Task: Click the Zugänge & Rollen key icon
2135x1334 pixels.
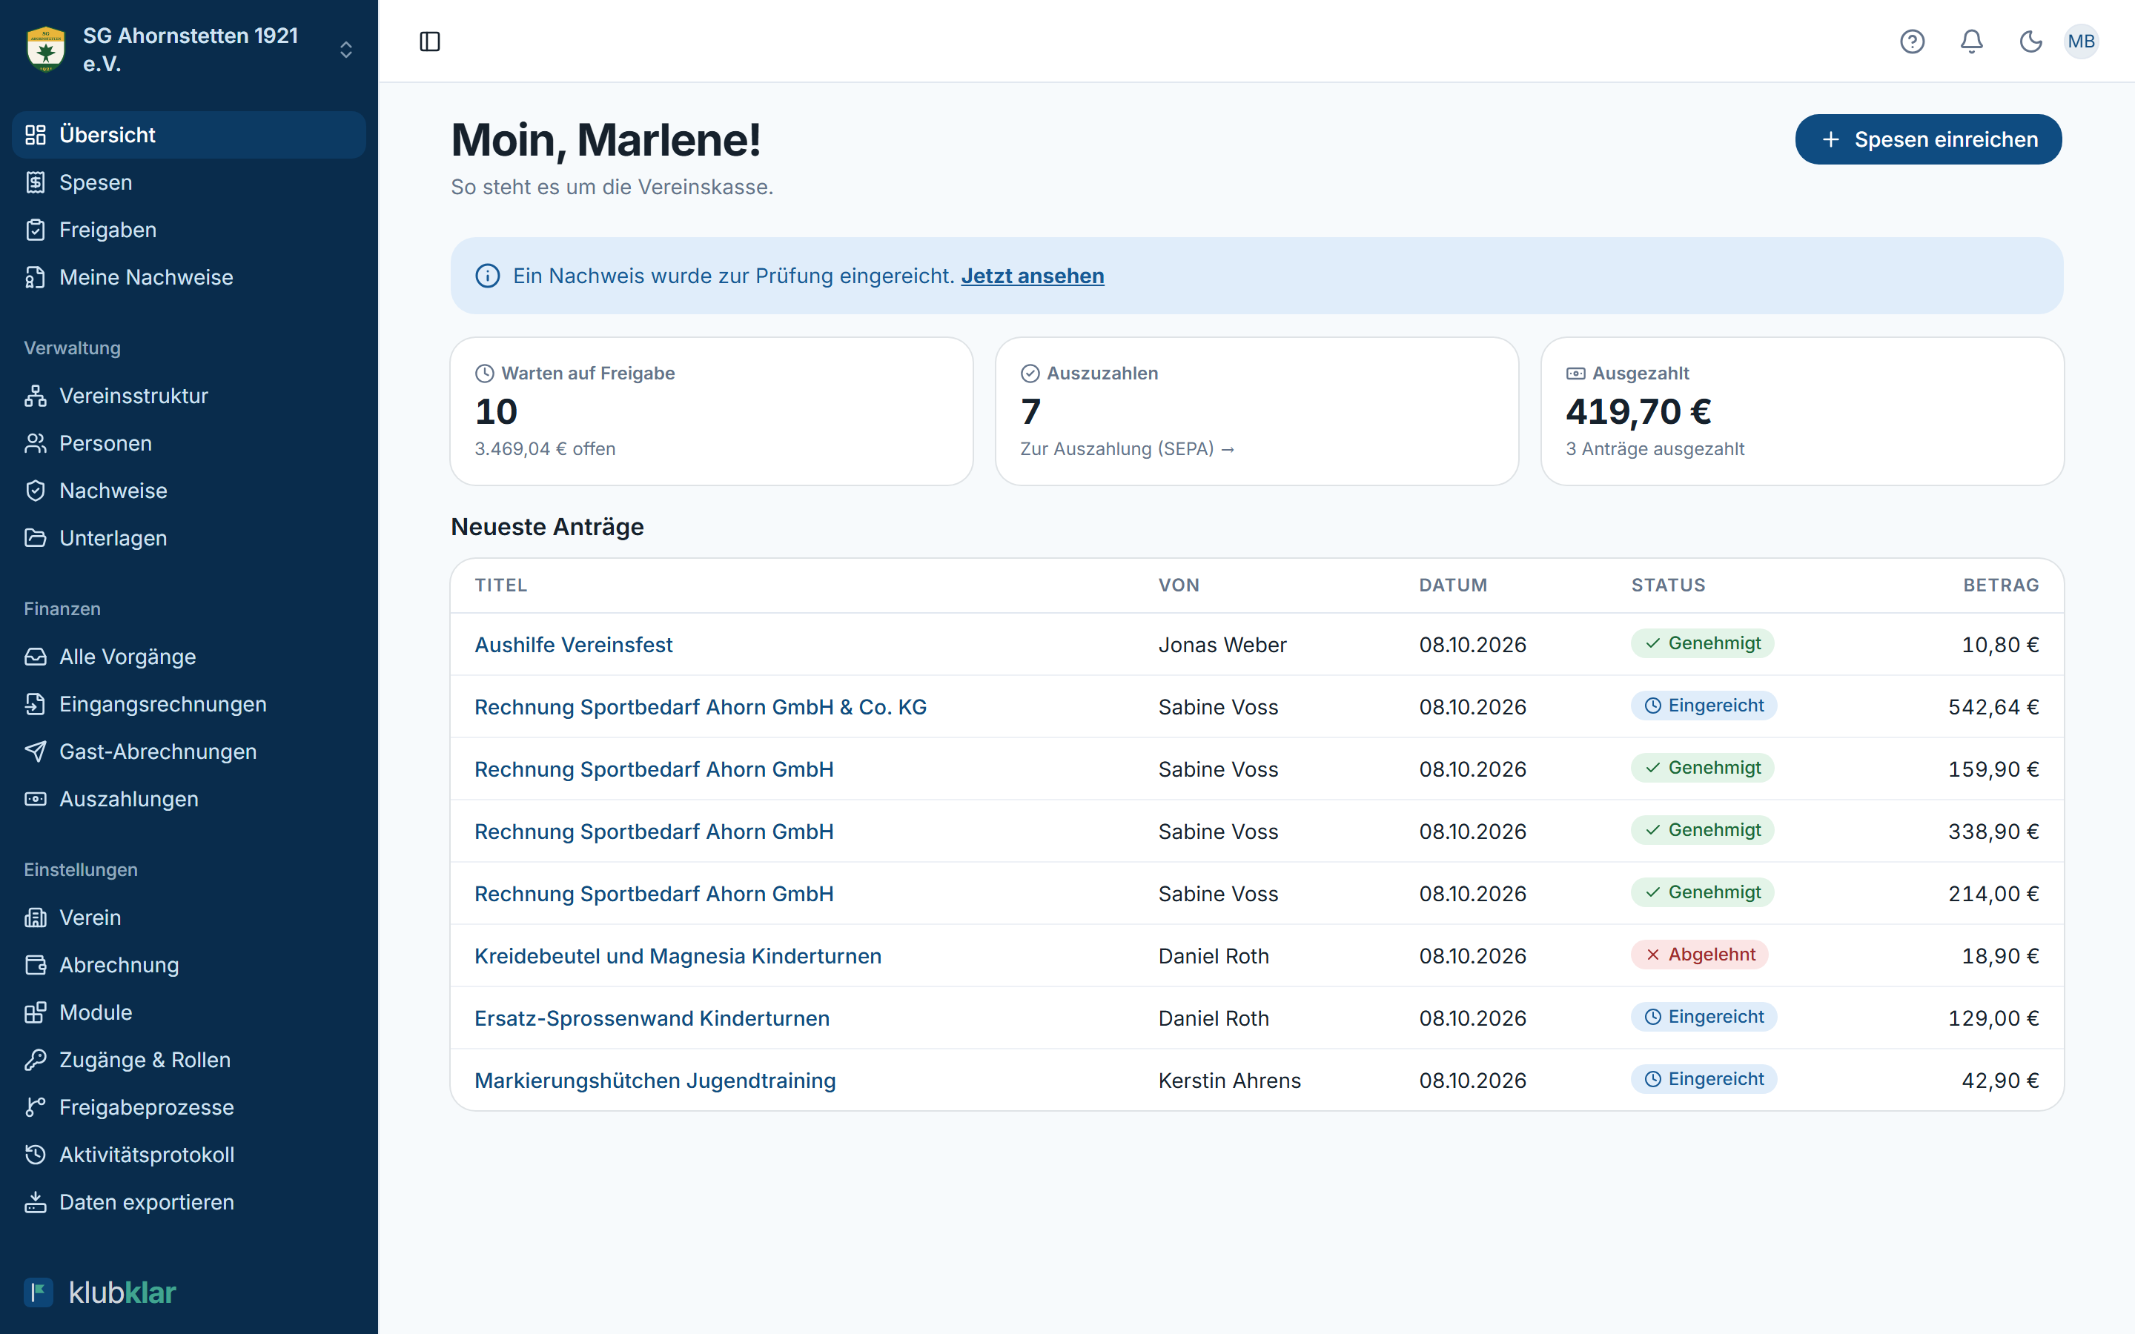Action: pos(36,1060)
